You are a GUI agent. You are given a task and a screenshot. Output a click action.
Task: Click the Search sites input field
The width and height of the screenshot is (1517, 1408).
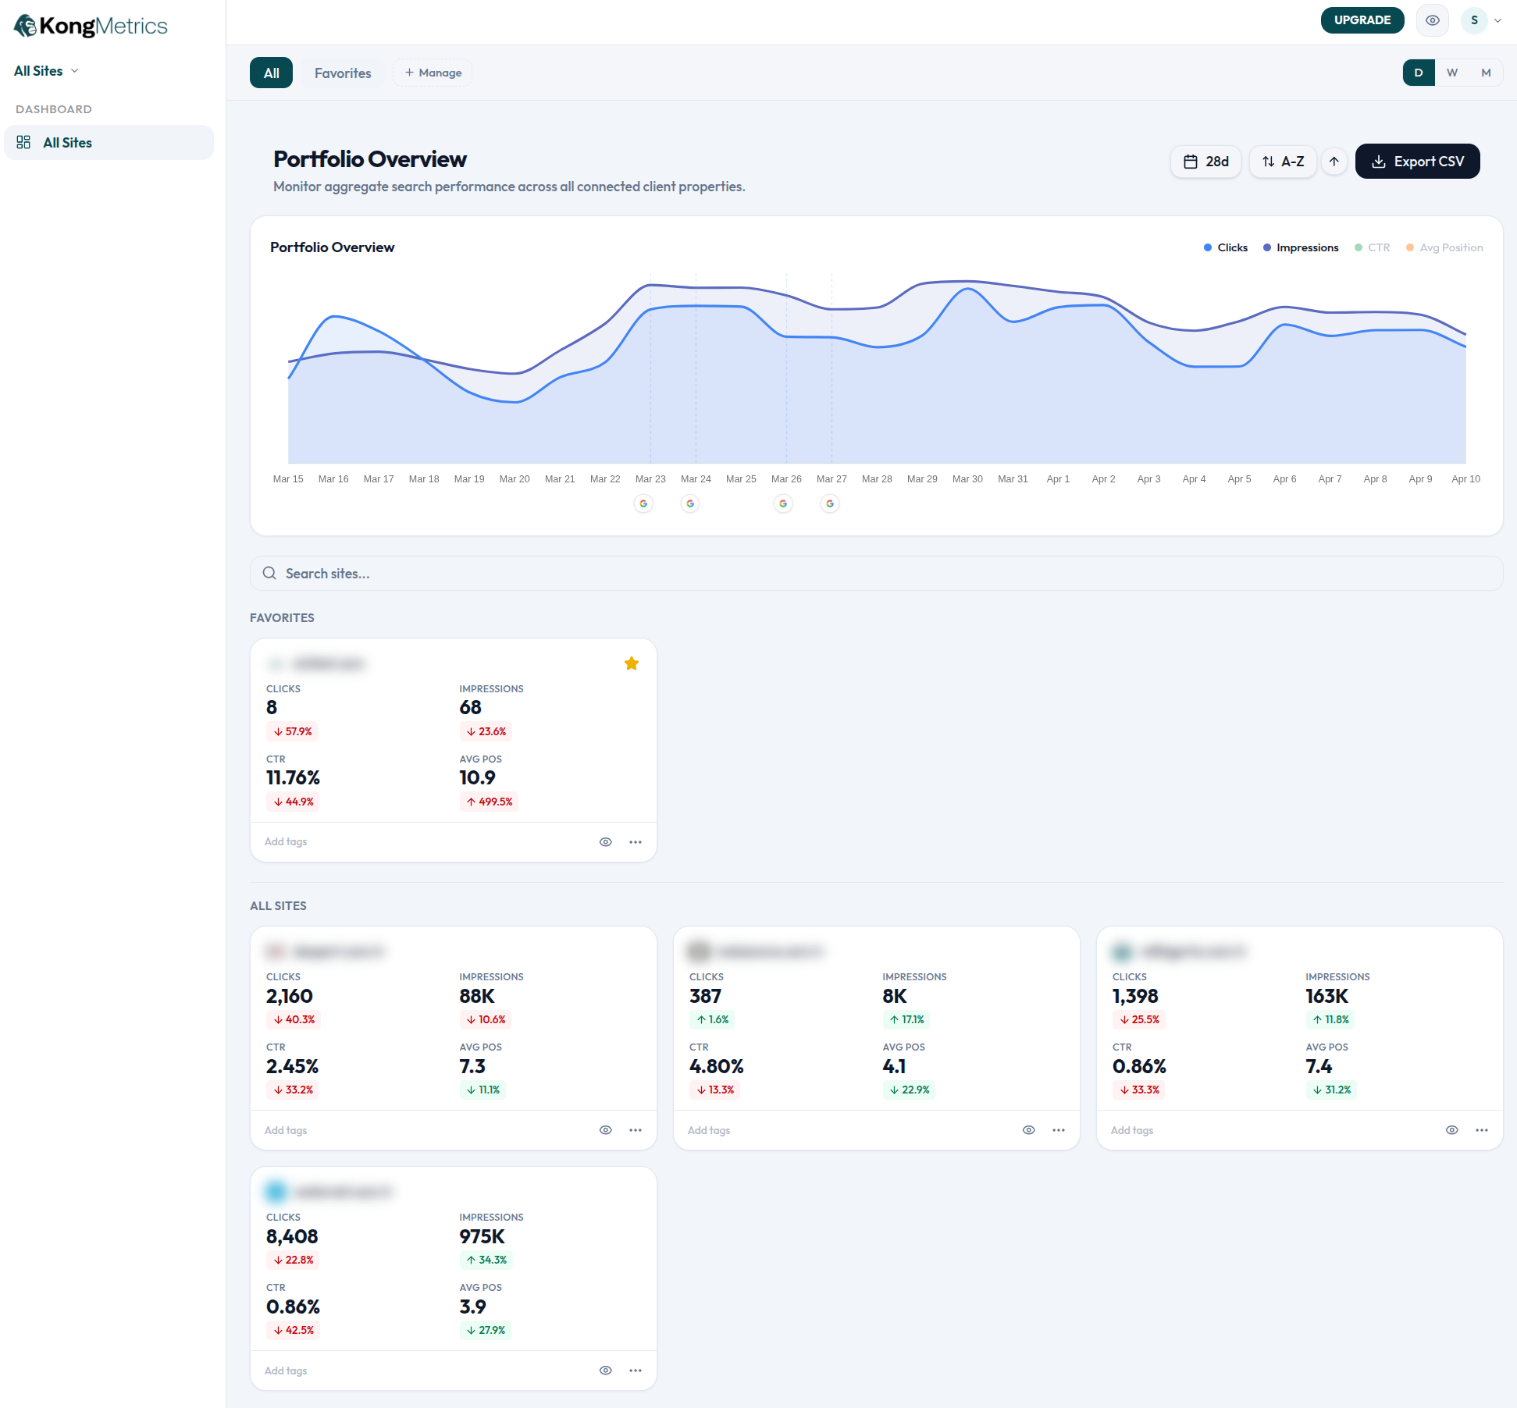[x=547, y=574]
